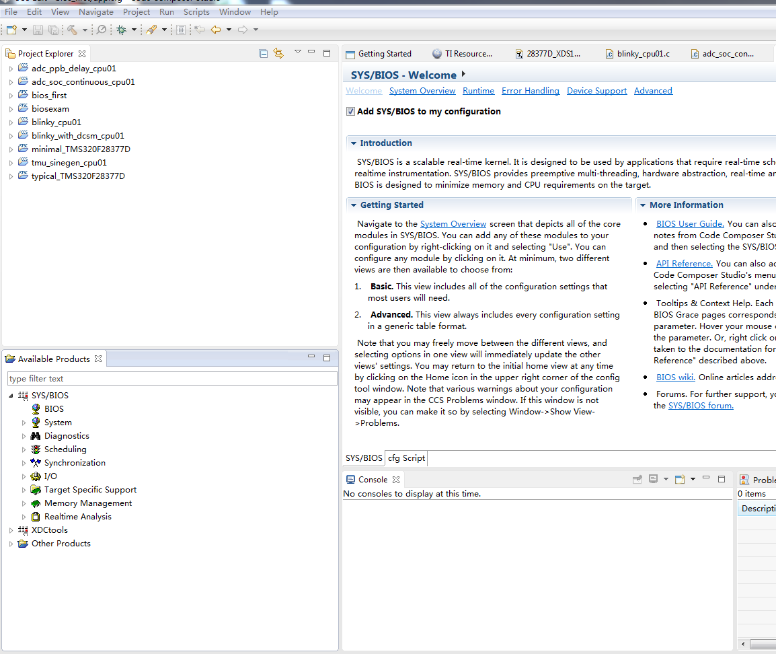Open the BIOS User Guide link
Image resolution: width=776 pixels, height=654 pixels.
pyautogui.click(x=690, y=224)
